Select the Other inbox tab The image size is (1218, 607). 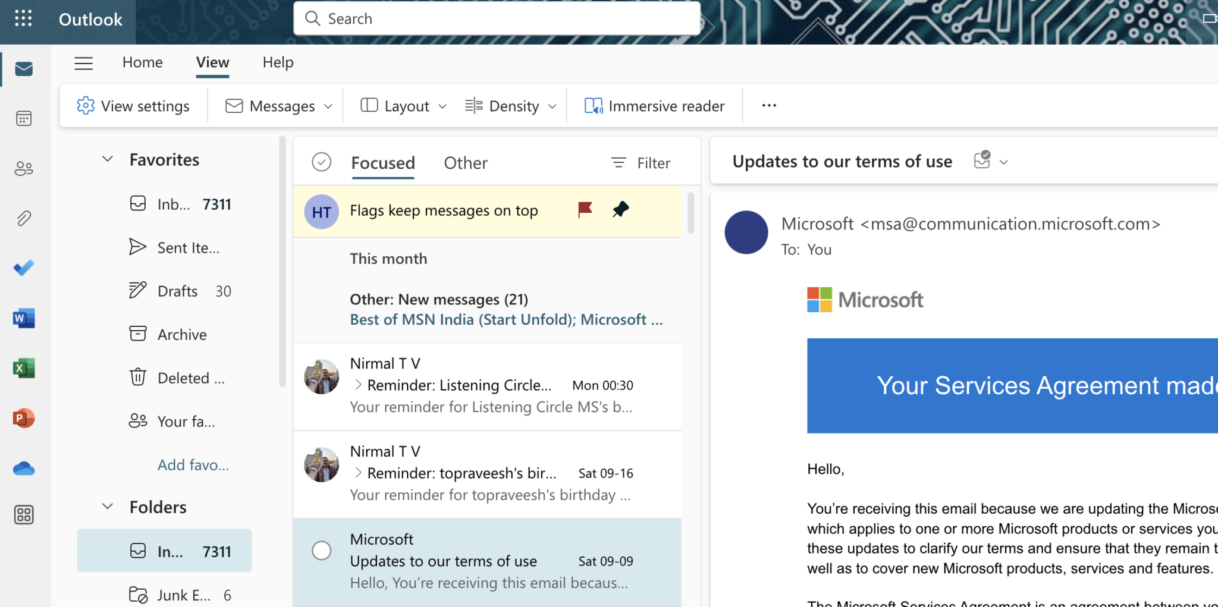pos(466,163)
